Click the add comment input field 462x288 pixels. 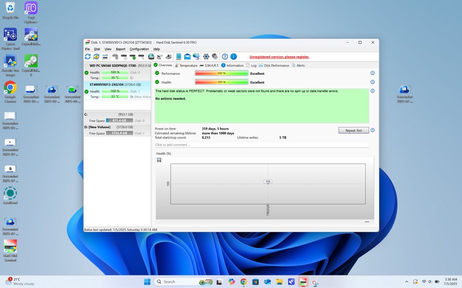(261, 145)
